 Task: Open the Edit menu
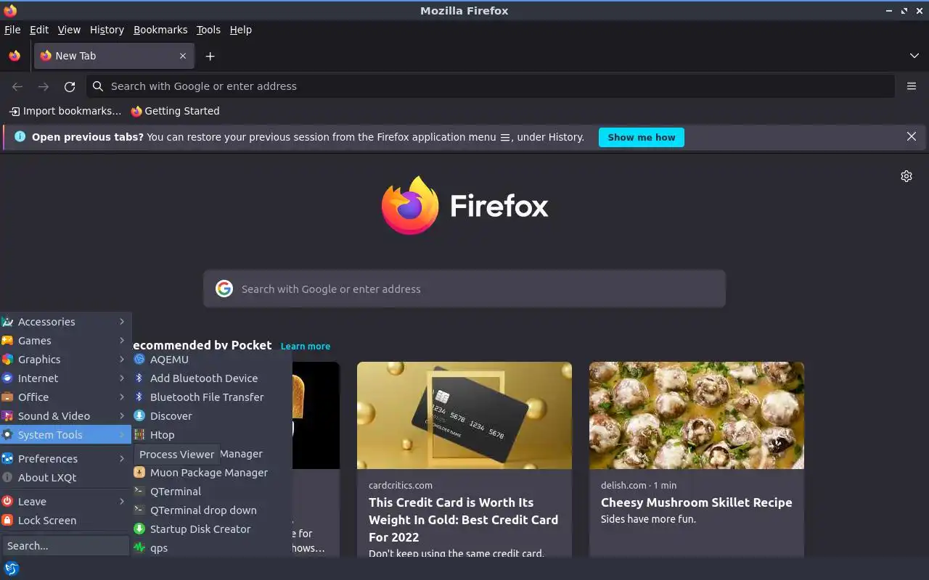click(x=39, y=30)
